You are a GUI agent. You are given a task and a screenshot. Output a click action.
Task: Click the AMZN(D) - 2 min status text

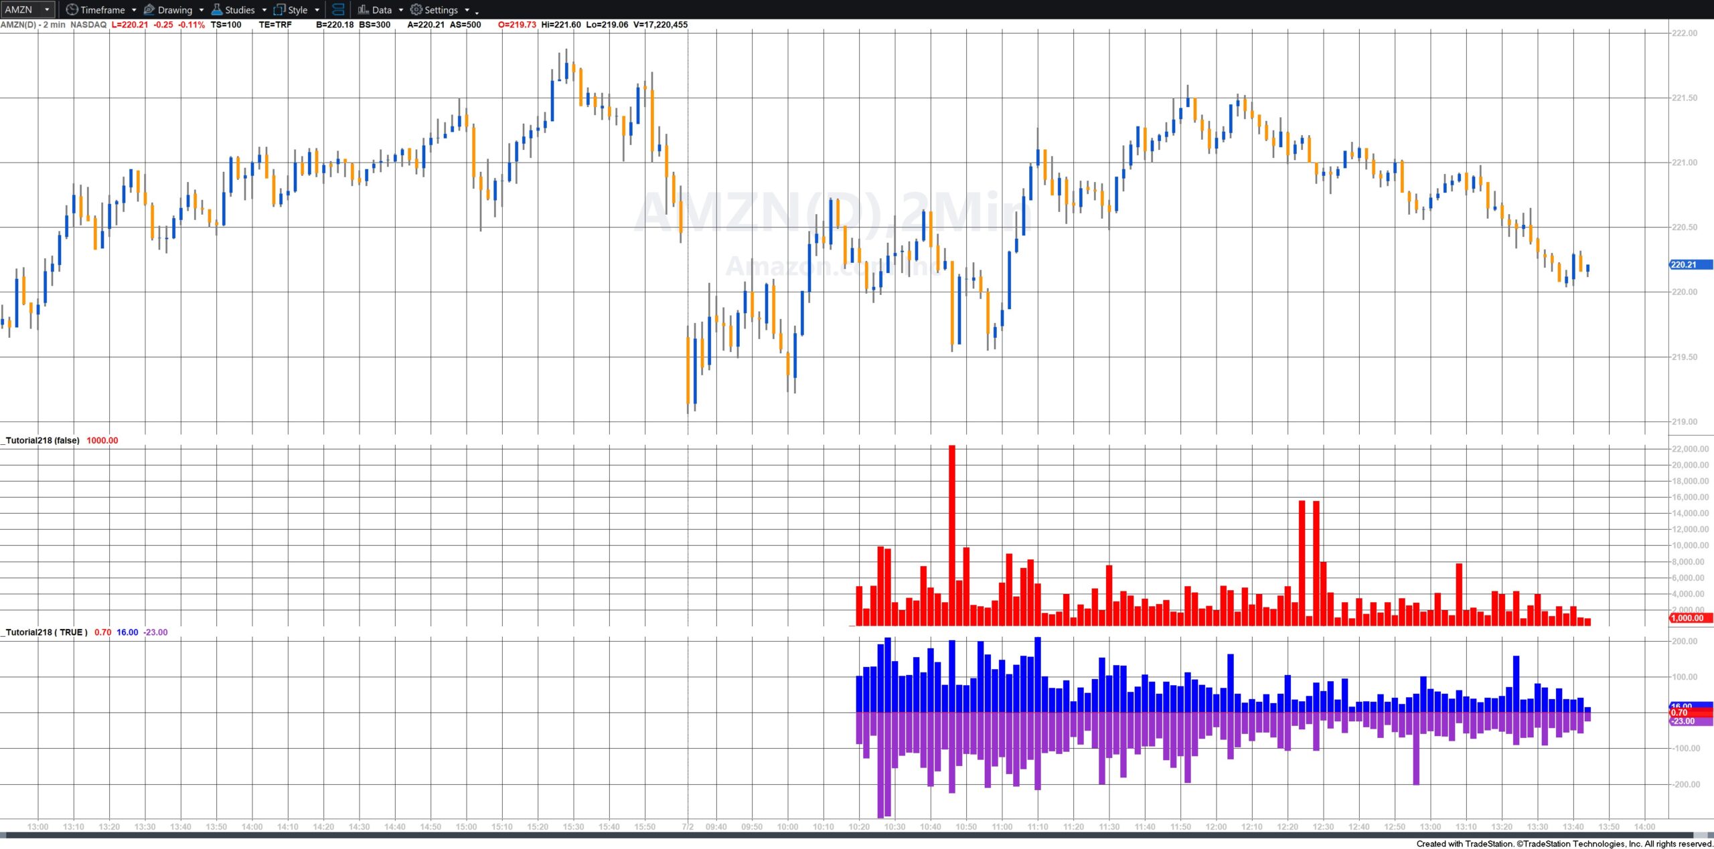[33, 25]
